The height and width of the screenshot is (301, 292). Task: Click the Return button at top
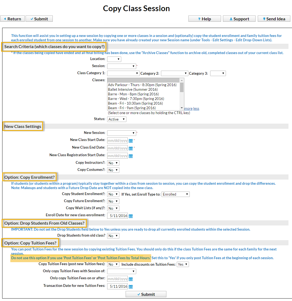[13, 19]
